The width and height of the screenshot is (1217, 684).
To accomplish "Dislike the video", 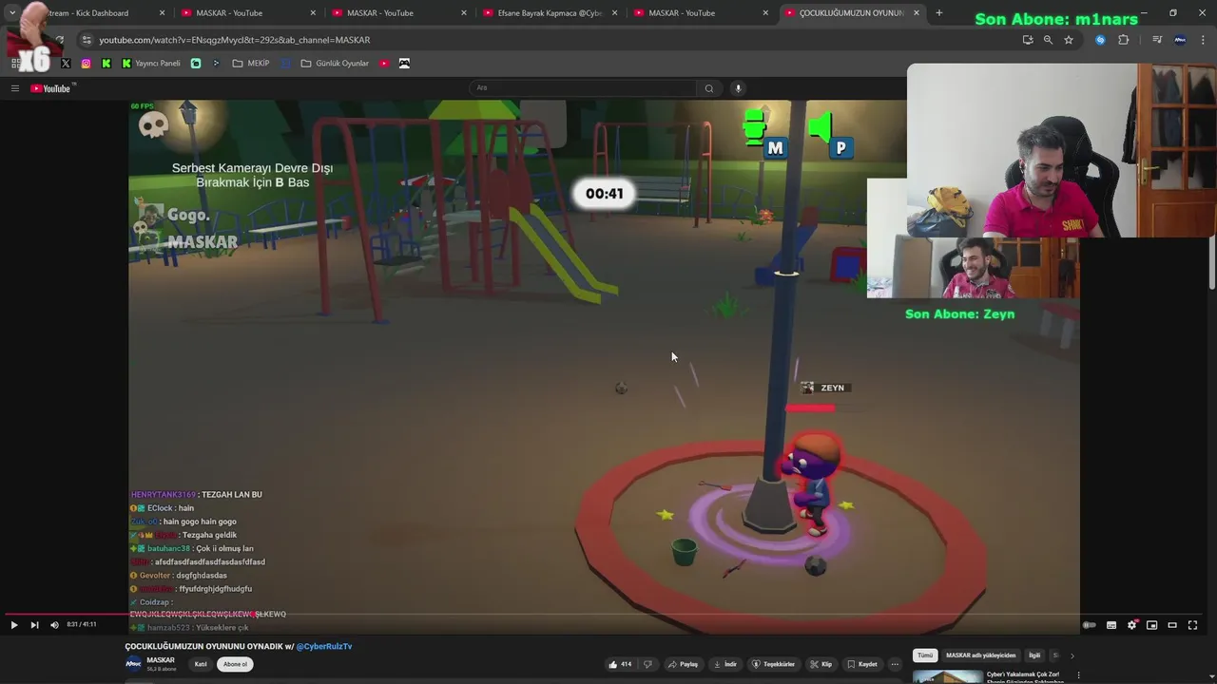I will 647,664.
